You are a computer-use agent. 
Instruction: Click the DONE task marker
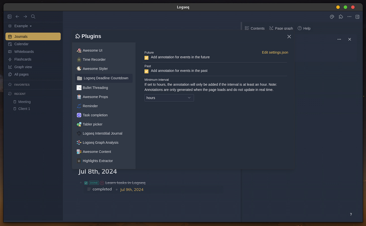(x=94, y=183)
